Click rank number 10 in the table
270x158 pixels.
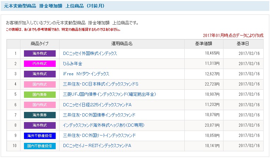click(x=15, y=146)
